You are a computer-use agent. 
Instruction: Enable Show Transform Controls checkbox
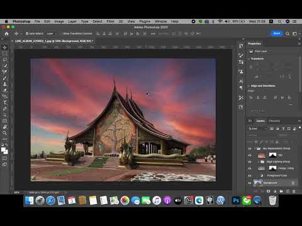pos(61,33)
